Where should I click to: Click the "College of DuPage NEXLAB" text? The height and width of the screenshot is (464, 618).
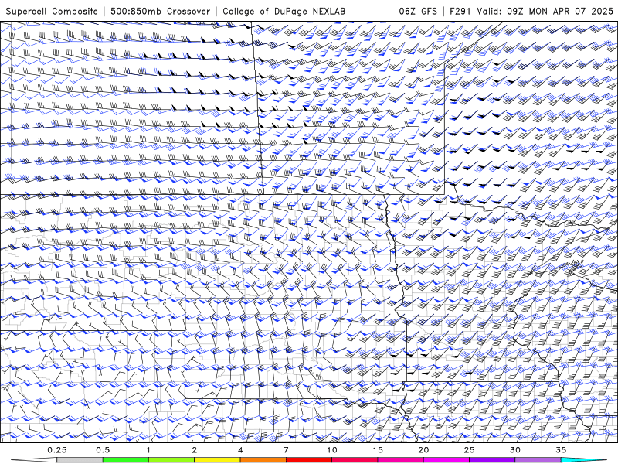point(284,11)
